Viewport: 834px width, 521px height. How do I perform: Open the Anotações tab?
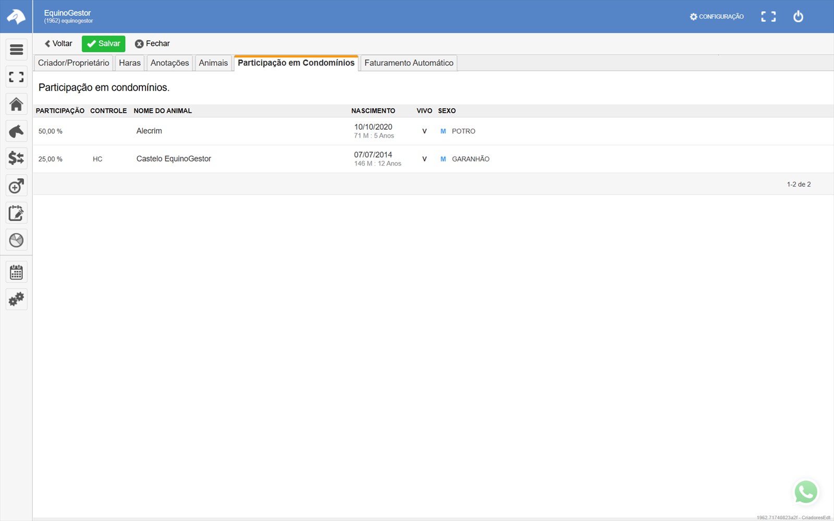point(170,63)
